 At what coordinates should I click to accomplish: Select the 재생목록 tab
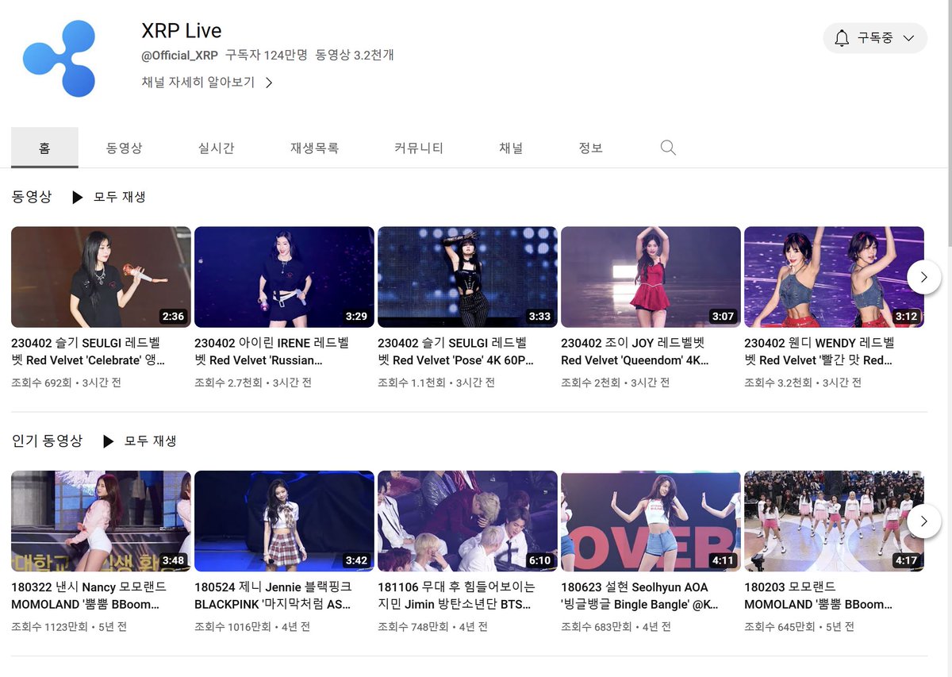(x=315, y=147)
